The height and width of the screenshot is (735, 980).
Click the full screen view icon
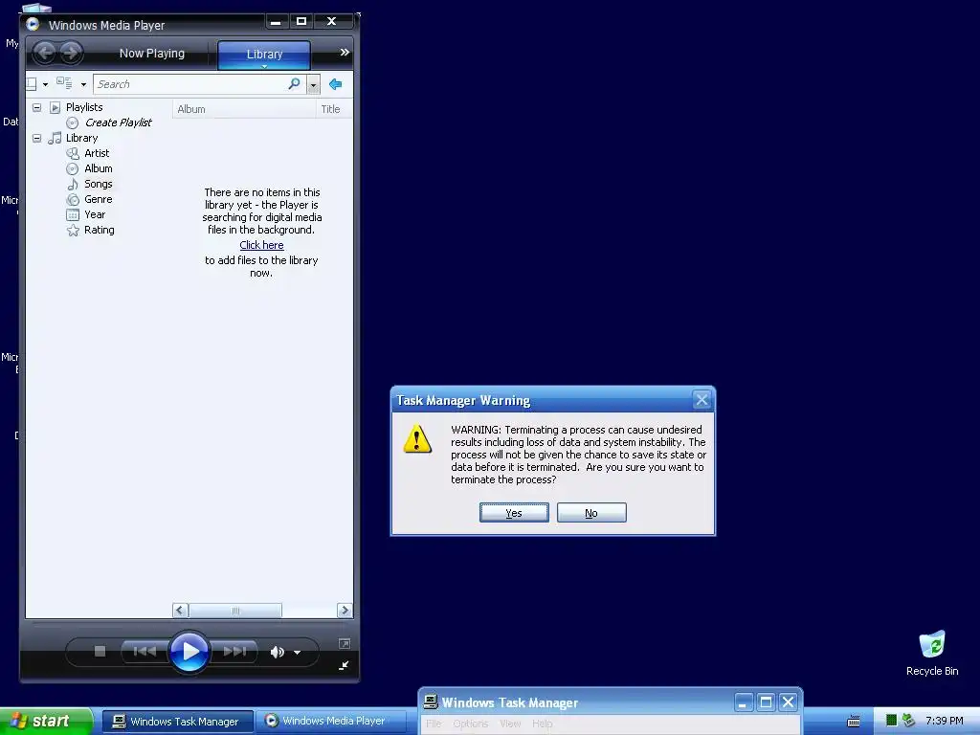[345, 644]
